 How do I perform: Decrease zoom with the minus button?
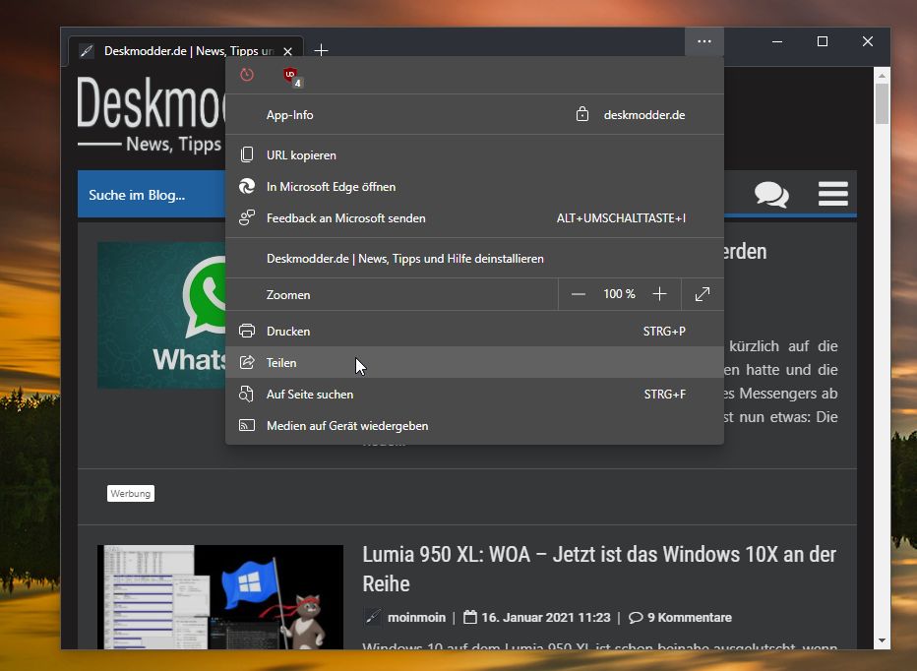(578, 294)
